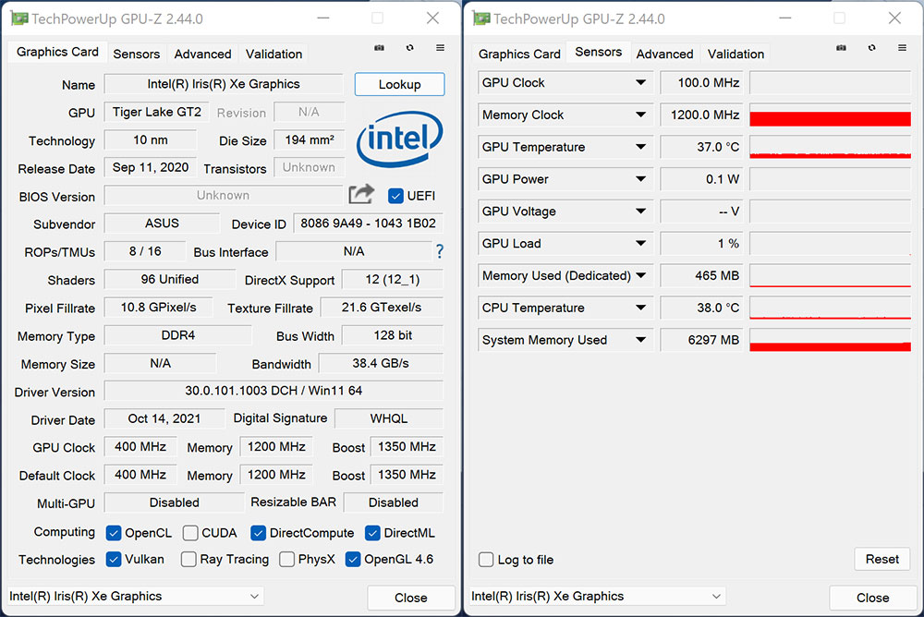Switch to Advanced tab in right window
Viewport: 924px width, 617px height.
(664, 54)
